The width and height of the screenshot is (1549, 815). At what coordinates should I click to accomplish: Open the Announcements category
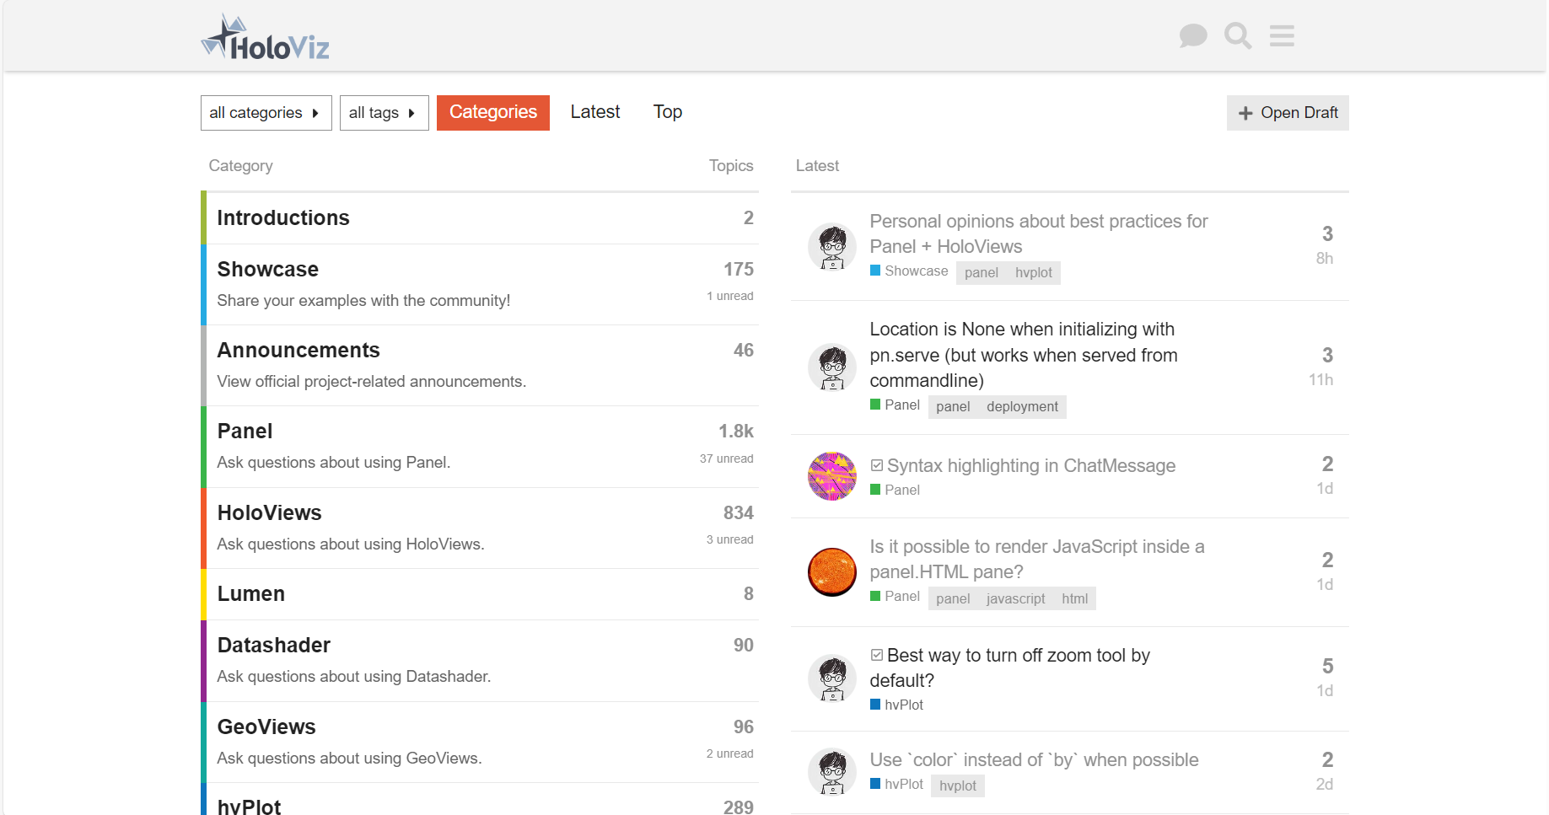[x=298, y=350]
